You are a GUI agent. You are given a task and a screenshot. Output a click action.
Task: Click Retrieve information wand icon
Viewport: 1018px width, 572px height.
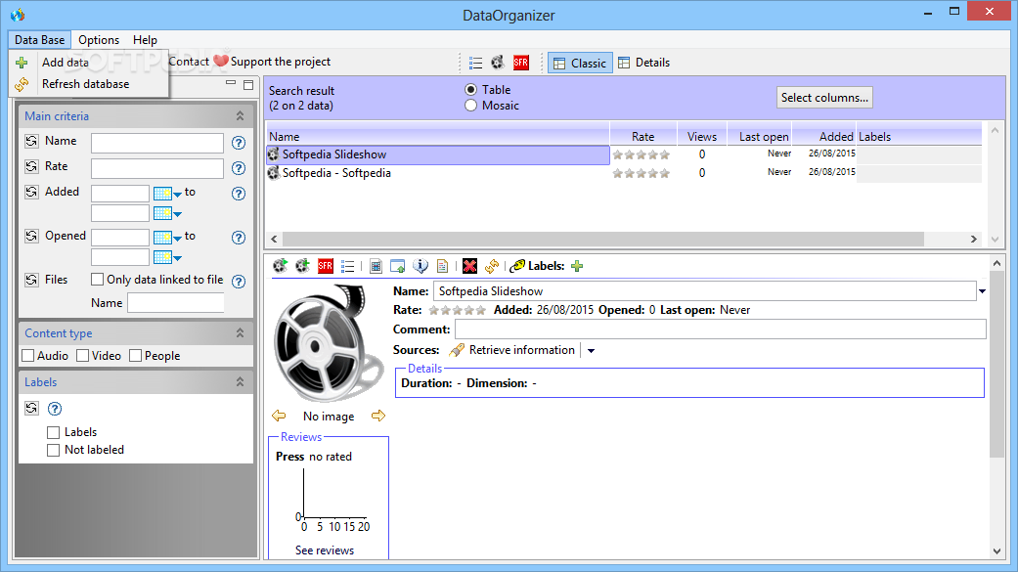click(x=457, y=350)
